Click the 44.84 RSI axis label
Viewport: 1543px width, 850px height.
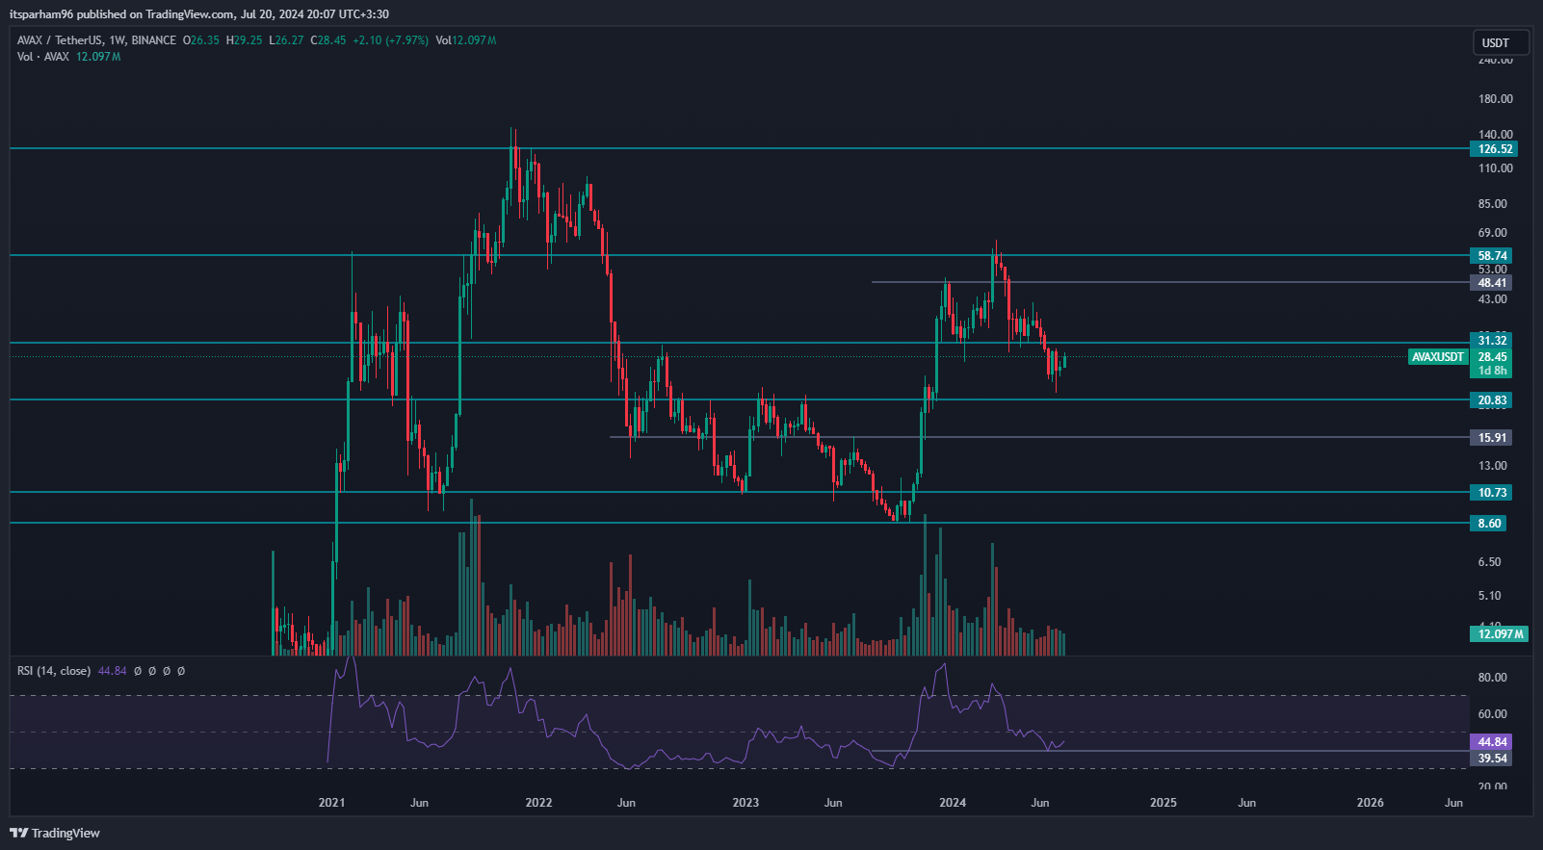click(1492, 742)
